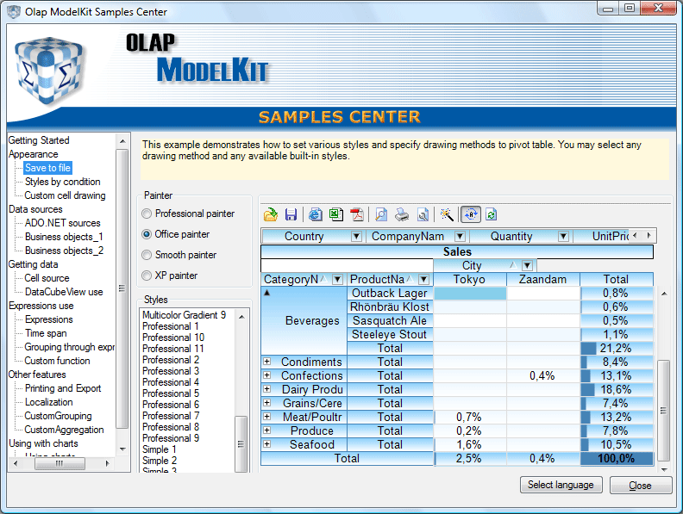Select Office painter radio button
This screenshot has height=514, width=683.
point(147,234)
